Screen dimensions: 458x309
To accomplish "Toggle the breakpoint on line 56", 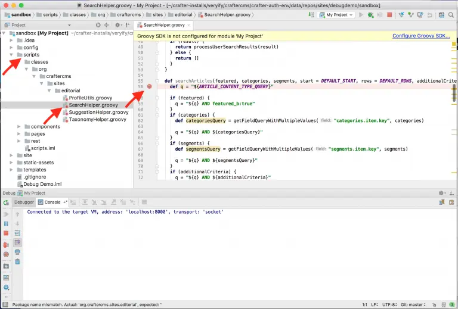I will pyautogui.click(x=149, y=86).
